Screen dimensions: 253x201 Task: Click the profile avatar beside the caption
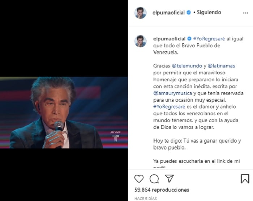(141, 41)
